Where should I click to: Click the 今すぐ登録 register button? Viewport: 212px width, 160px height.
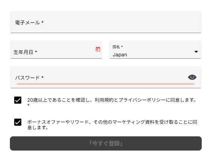(x=106, y=143)
